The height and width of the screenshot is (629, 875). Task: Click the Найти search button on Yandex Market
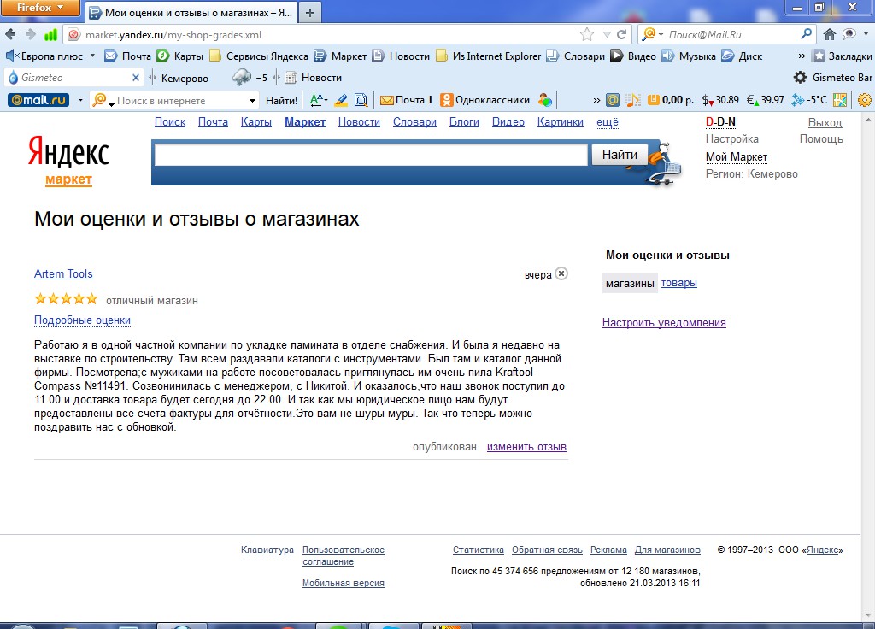pyautogui.click(x=620, y=155)
